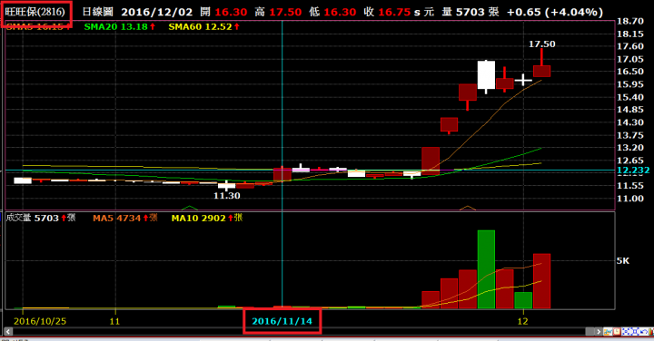Click the white cross doji candlestick
Image resolution: width=654 pixels, height=341 pixels.
click(x=523, y=80)
